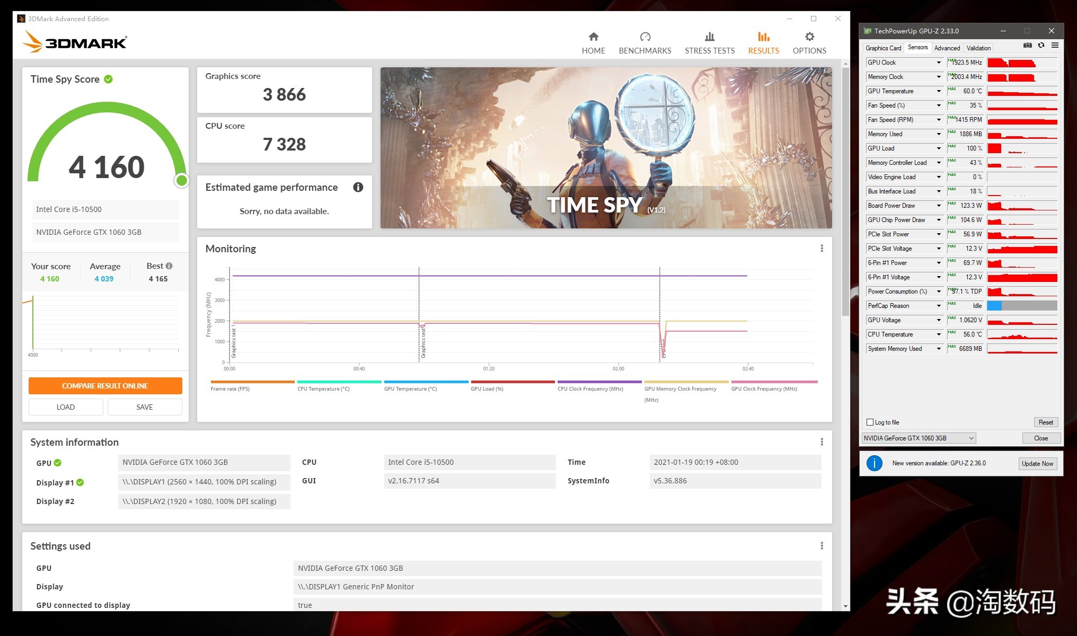Click the SAVE button
This screenshot has height=636, width=1077.
pyautogui.click(x=145, y=407)
